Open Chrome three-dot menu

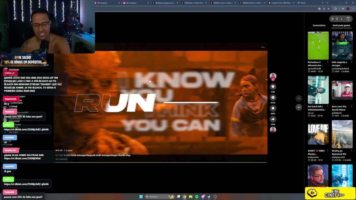352,9
